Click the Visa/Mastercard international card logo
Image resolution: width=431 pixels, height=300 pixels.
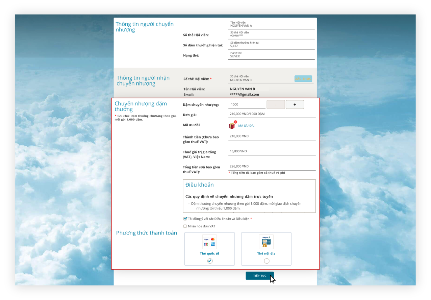tap(209, 242)
